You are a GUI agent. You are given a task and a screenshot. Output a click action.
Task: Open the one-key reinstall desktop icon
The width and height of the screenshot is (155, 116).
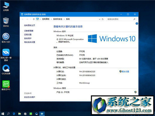pyautogui.click(x=6, y=55)
